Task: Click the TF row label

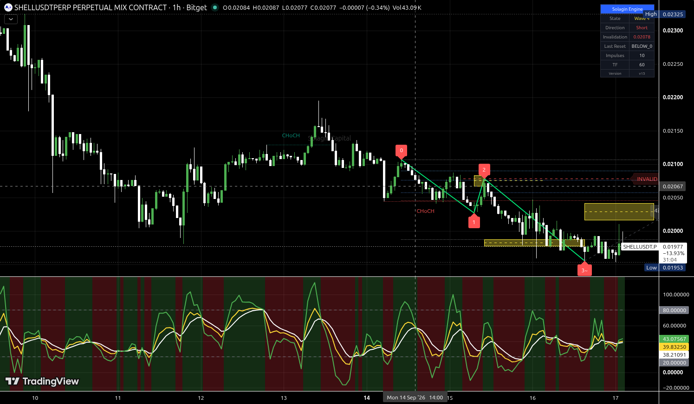Action: point(615,65)
